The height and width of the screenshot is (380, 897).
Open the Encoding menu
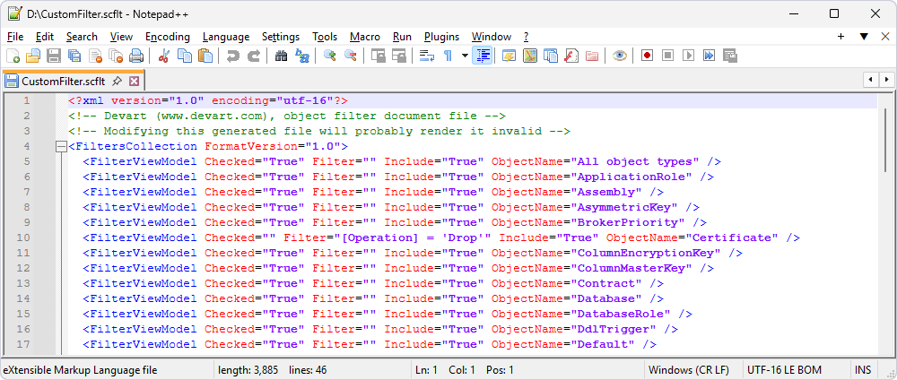(168, 37)
